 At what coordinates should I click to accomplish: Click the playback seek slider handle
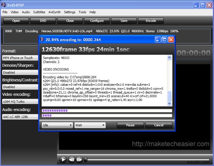[86, 159]
